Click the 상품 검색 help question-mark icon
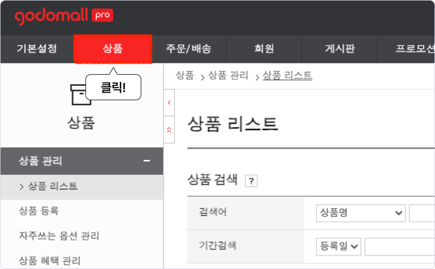Viewport: 435px width, 269px height. pos(251,181)
